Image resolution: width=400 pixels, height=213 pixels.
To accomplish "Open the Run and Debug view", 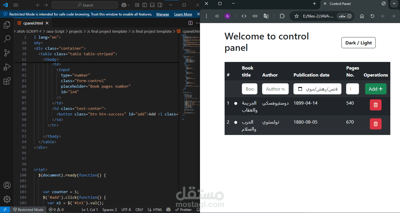I will (7, 67).
